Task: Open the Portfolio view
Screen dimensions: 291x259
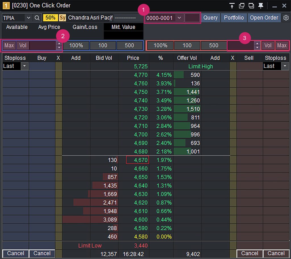Action: (234, 18)
